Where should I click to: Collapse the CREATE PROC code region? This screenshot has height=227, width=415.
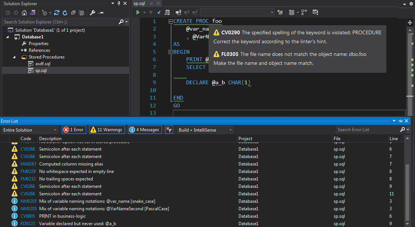[x=171, y=21]
